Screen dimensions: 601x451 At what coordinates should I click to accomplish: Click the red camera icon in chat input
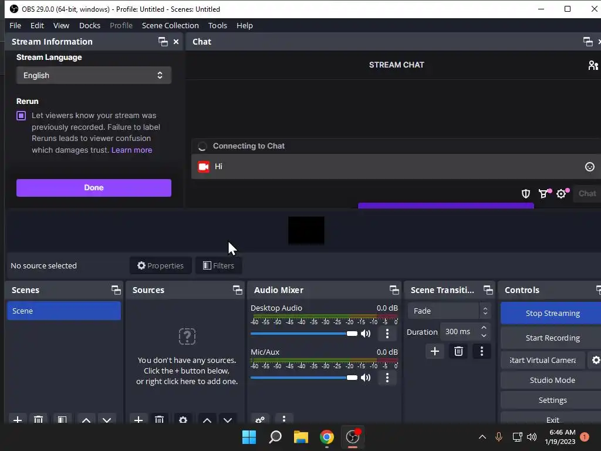pyautogui.click(x=204, y=166)
